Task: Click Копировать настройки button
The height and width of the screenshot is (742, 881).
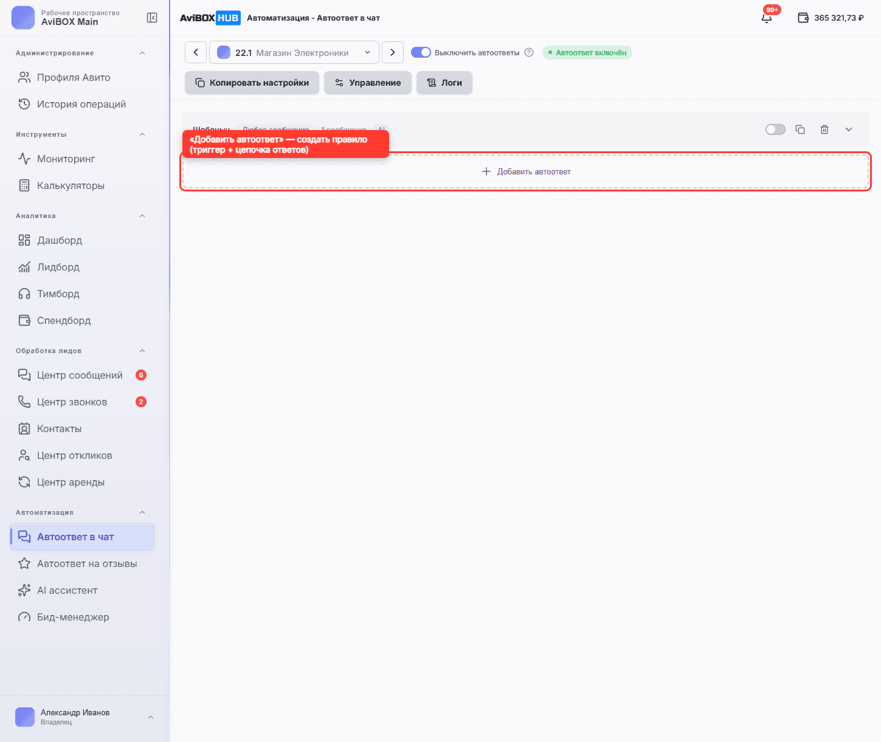Action: [x=252, y=83]
